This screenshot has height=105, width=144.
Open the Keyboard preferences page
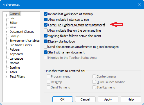(x=16, y=54)
